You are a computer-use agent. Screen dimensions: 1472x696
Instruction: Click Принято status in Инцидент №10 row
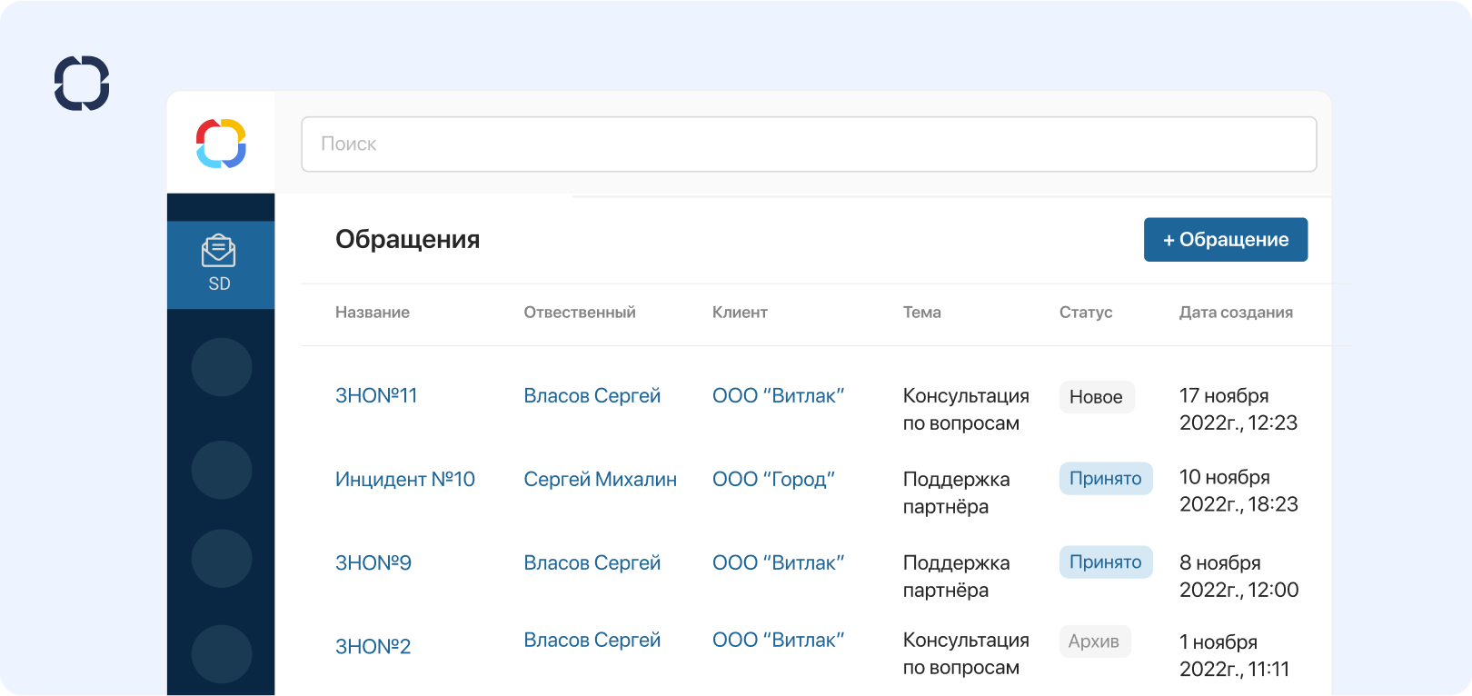pyautogui.click(x=1105, y=479)
